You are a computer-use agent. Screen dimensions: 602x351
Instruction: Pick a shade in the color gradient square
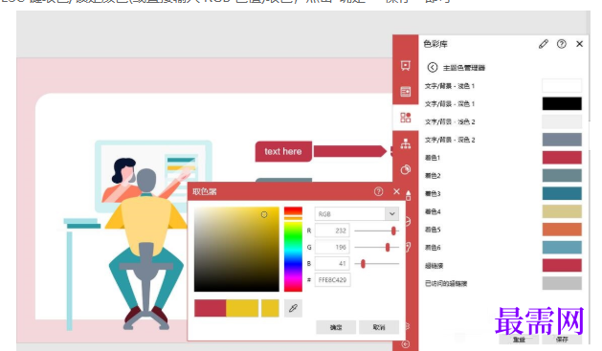236,250
